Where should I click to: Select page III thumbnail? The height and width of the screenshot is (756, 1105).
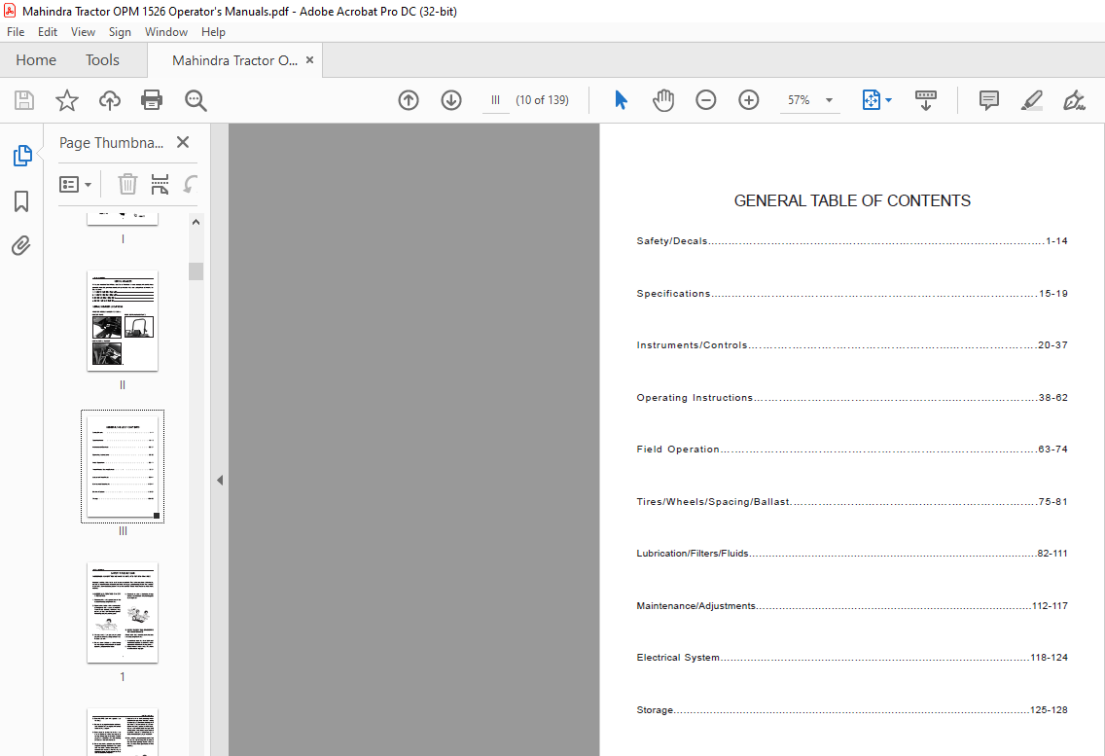pos(123,466)
